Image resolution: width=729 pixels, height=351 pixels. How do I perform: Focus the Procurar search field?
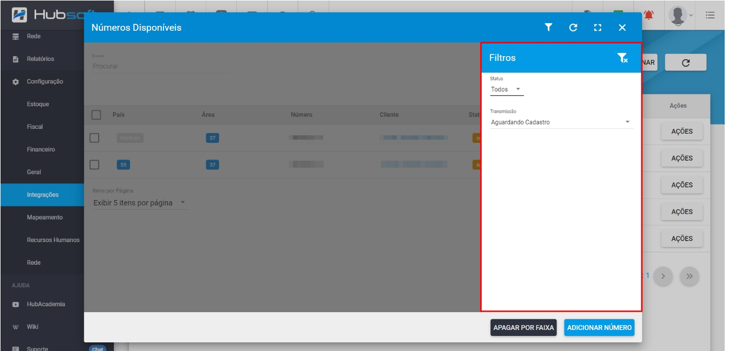[161, 66]
